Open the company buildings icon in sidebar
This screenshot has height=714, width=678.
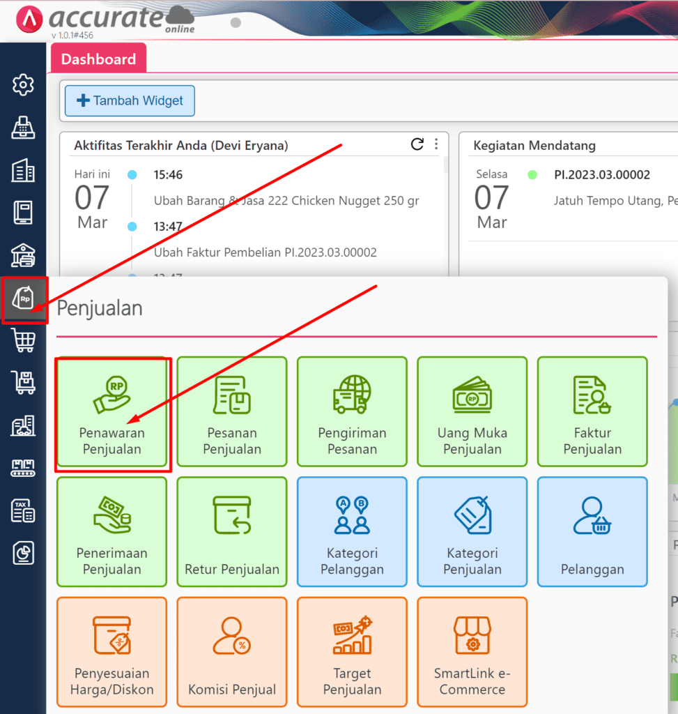coord(23,170)
